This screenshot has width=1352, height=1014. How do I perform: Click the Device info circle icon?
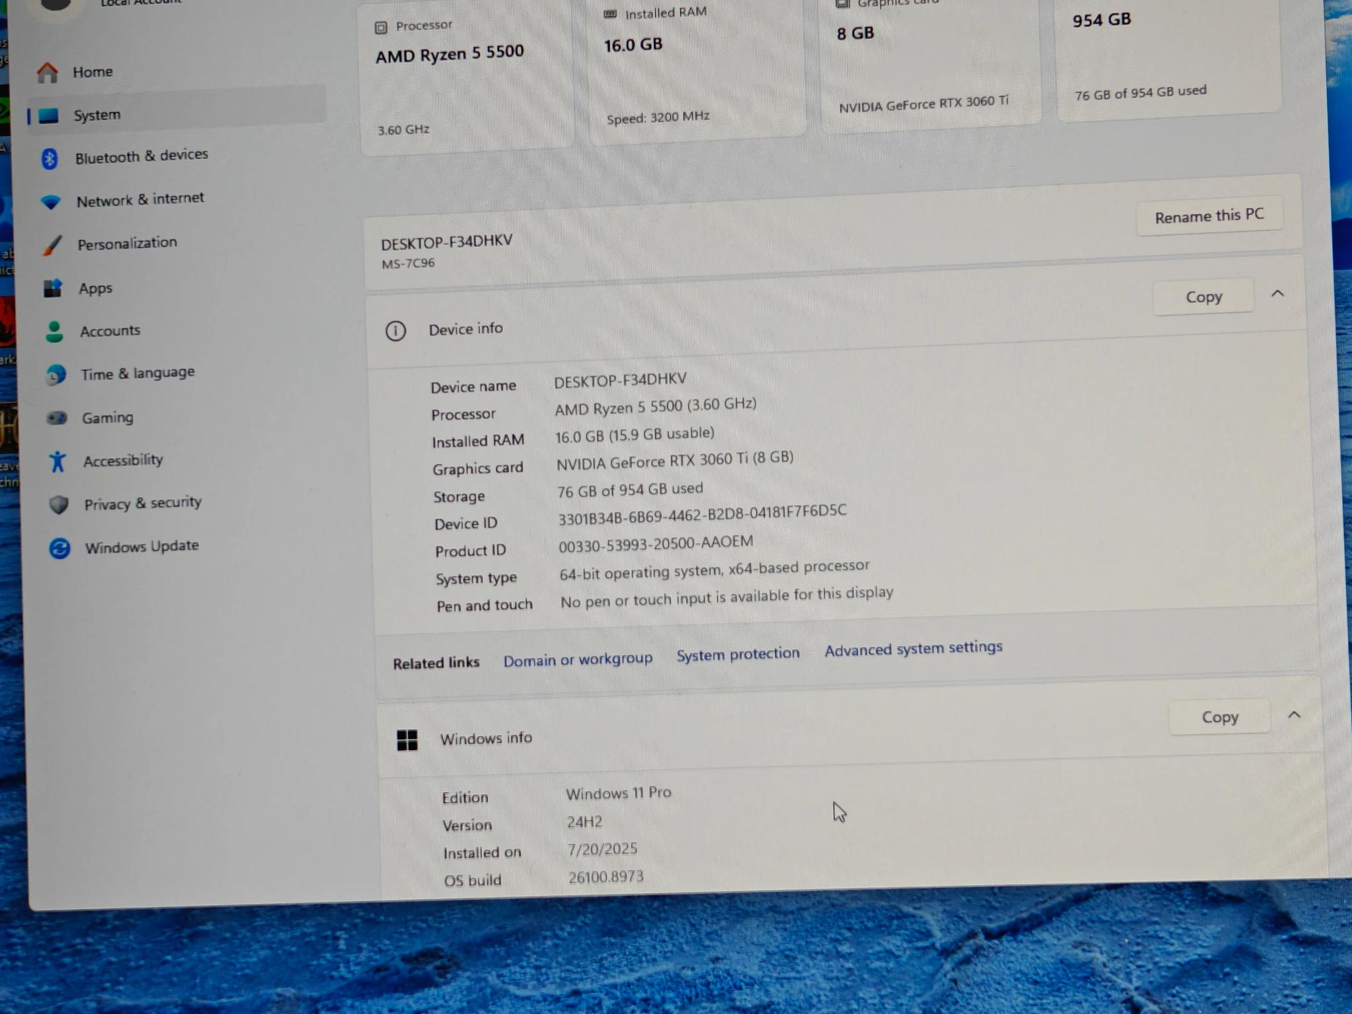pyautogui.click(x=395, y=331)
